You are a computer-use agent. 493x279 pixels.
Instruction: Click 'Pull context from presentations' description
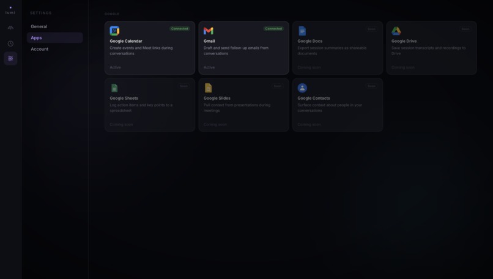pos(237,108)
